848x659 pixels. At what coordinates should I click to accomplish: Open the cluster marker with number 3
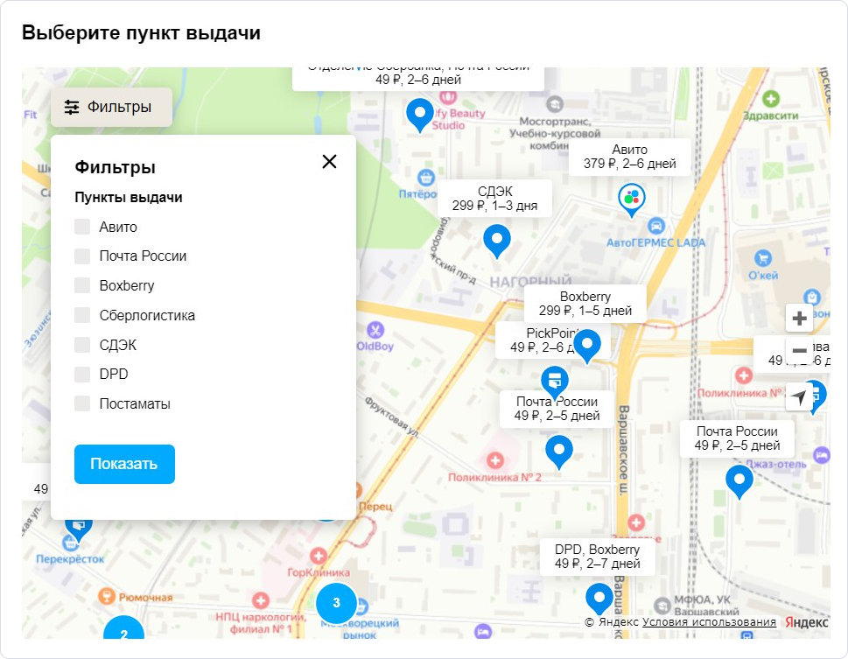click(x=336, y=602)
